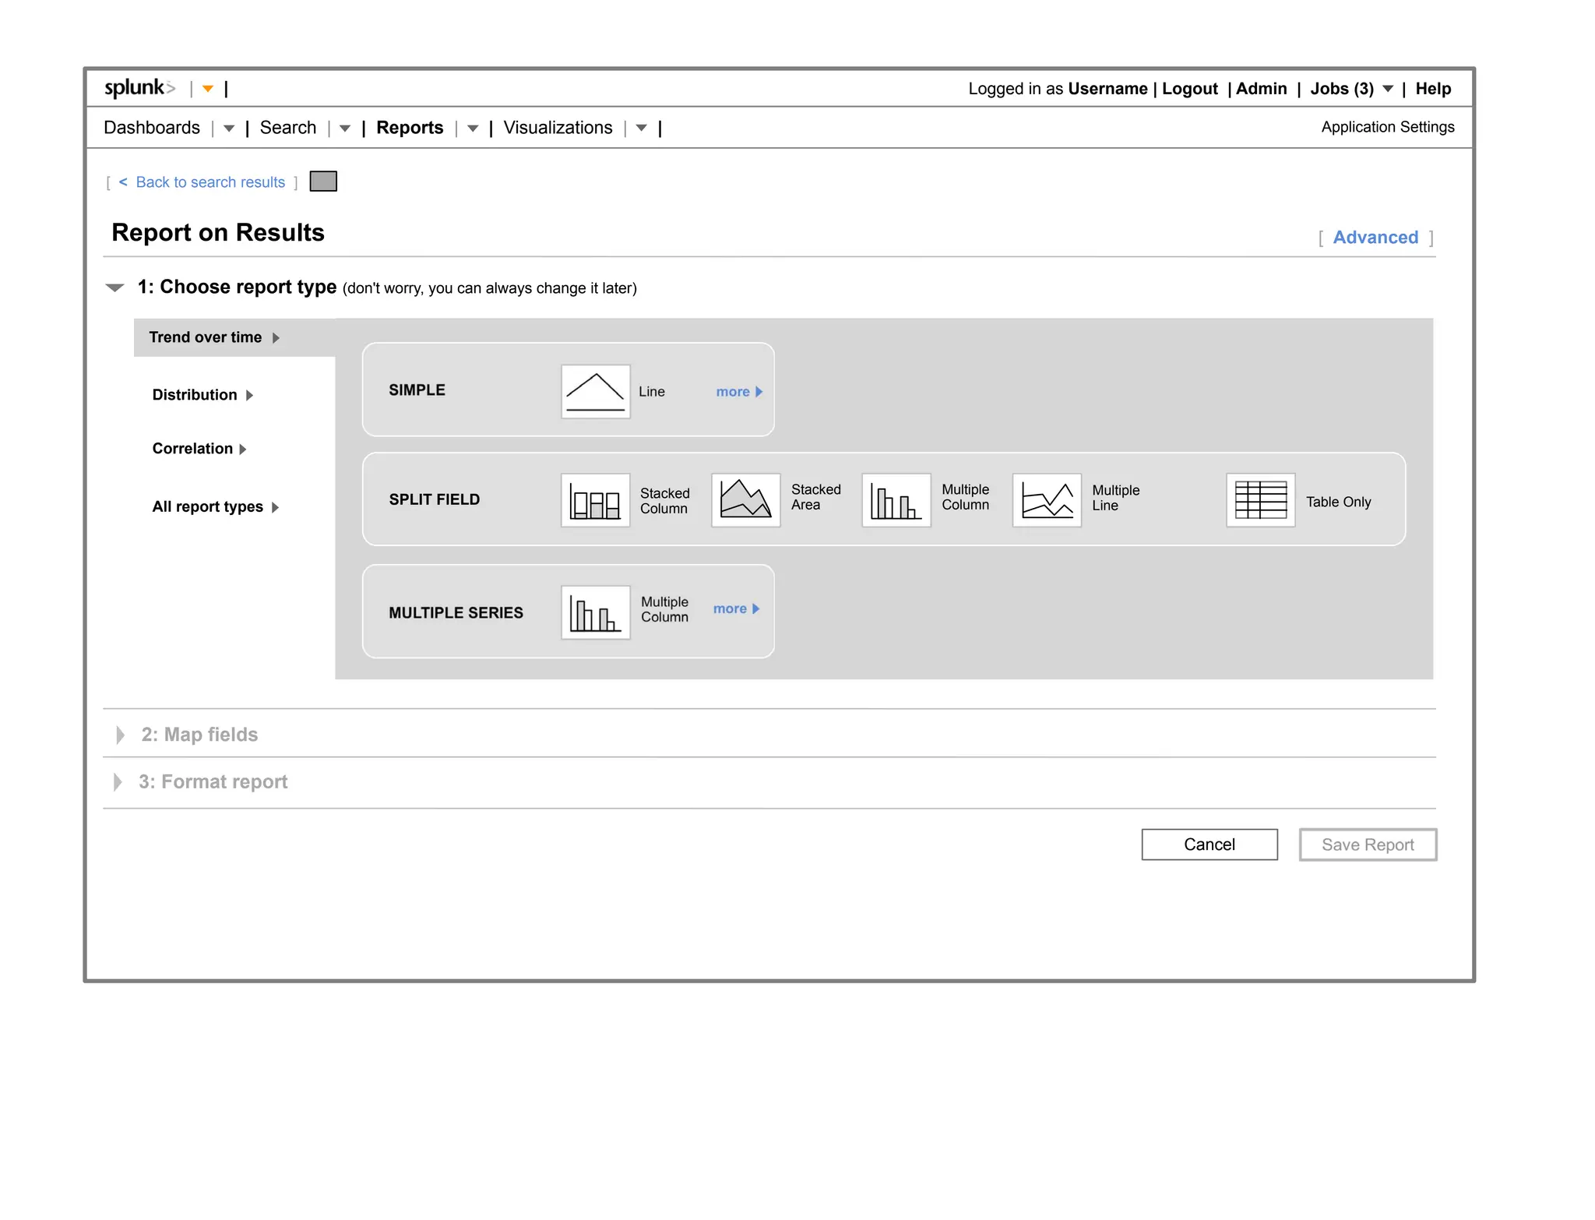The height and width of the screenshot is (1220, 1595).
Task: Click the Report on Results title
Action: click(x=218, y=233)
